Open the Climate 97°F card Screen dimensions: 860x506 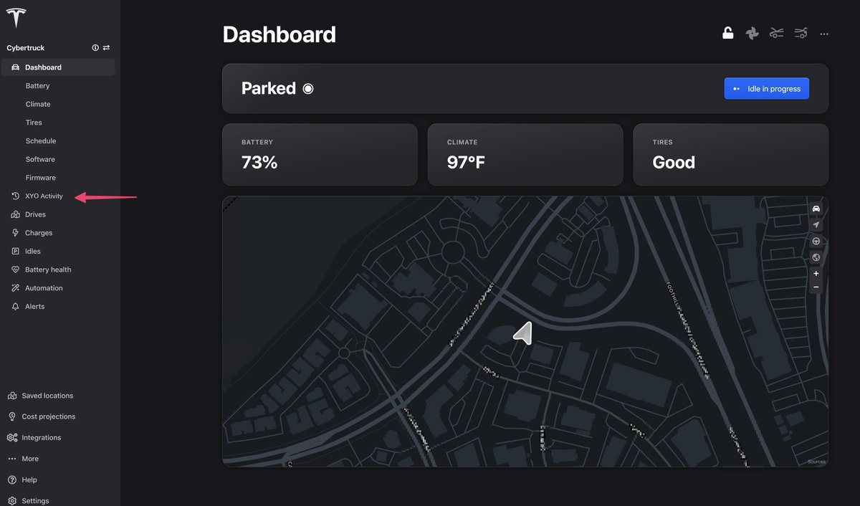[x=525, y=155]
